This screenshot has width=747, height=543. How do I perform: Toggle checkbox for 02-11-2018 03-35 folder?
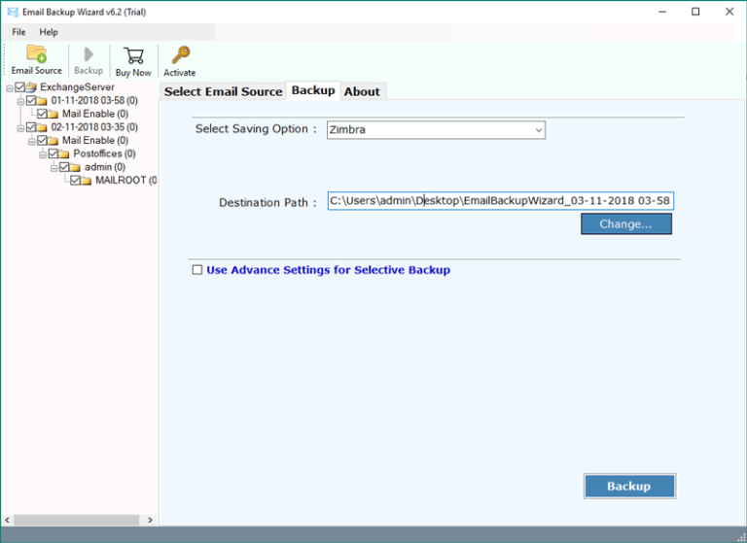click(31, 127)
